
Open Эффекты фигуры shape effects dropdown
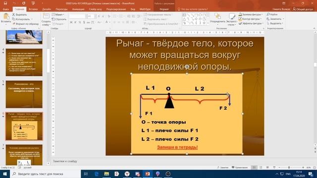251,23
